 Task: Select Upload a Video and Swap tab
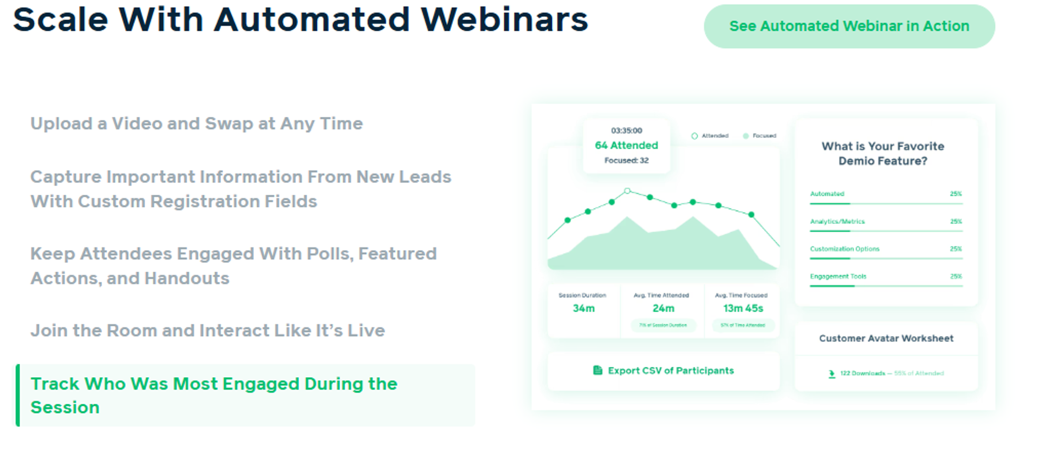pos(196,123)
